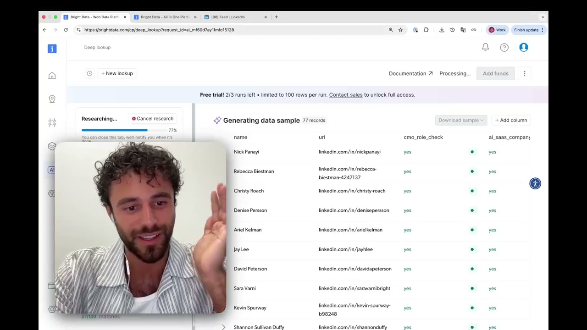Click the history clock icon in browser toolbar

click(x=452, y=30)
